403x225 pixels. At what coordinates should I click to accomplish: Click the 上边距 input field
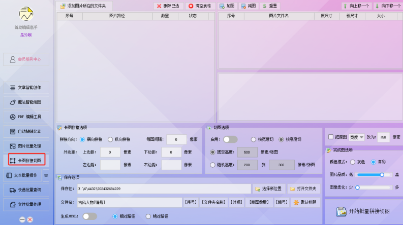tap(110, 152)
